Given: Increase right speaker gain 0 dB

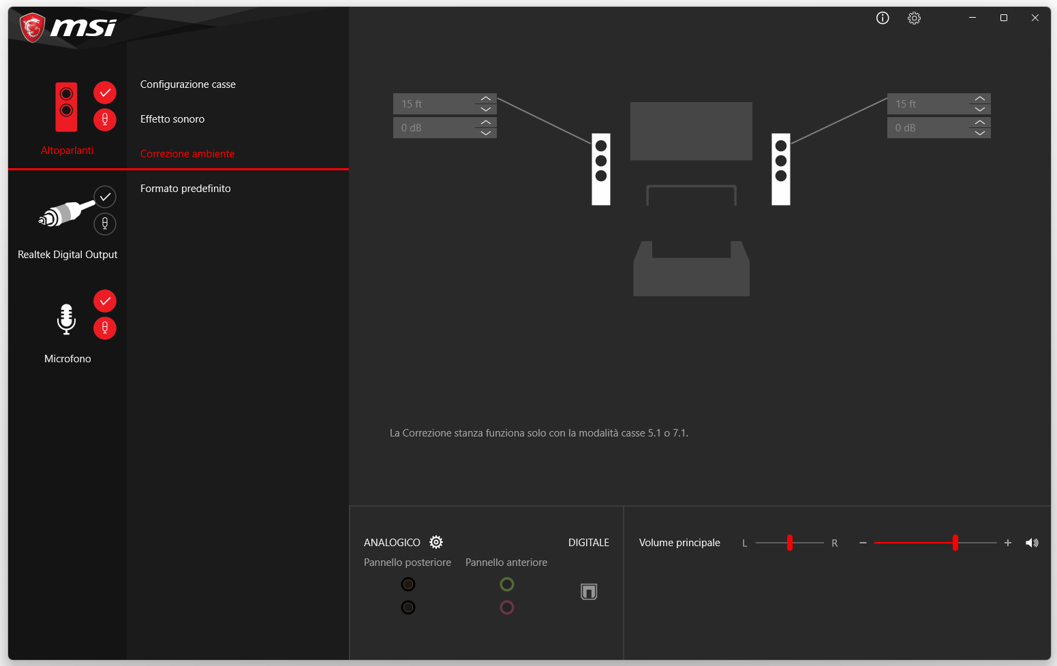Looking at the screenshot, I should pos(980,123).
